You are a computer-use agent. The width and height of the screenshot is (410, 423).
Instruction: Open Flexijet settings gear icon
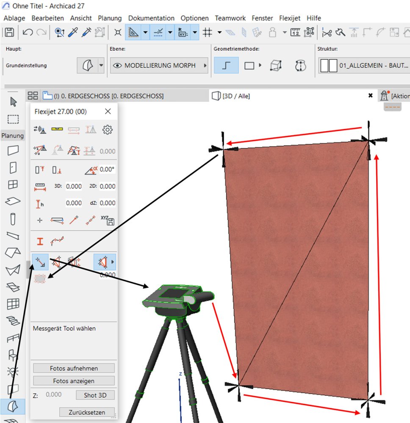(x=107, y=130)
